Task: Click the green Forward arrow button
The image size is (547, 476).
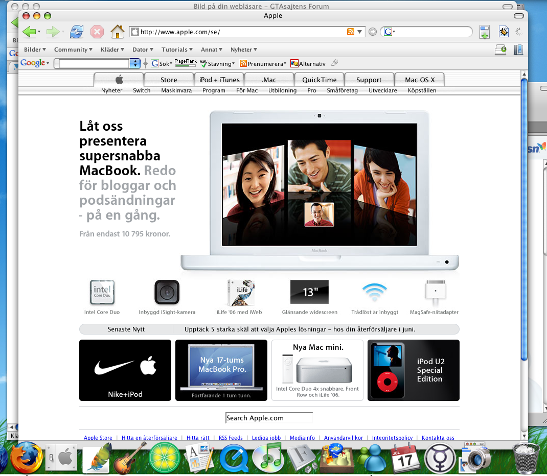Action: point(53,32)
